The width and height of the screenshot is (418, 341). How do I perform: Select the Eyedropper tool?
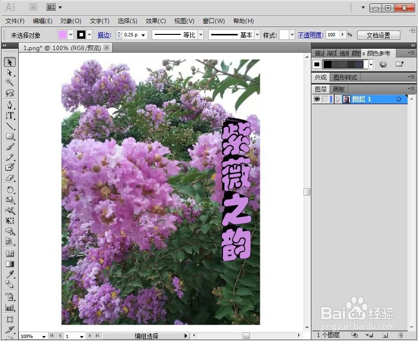pos(10,273)
